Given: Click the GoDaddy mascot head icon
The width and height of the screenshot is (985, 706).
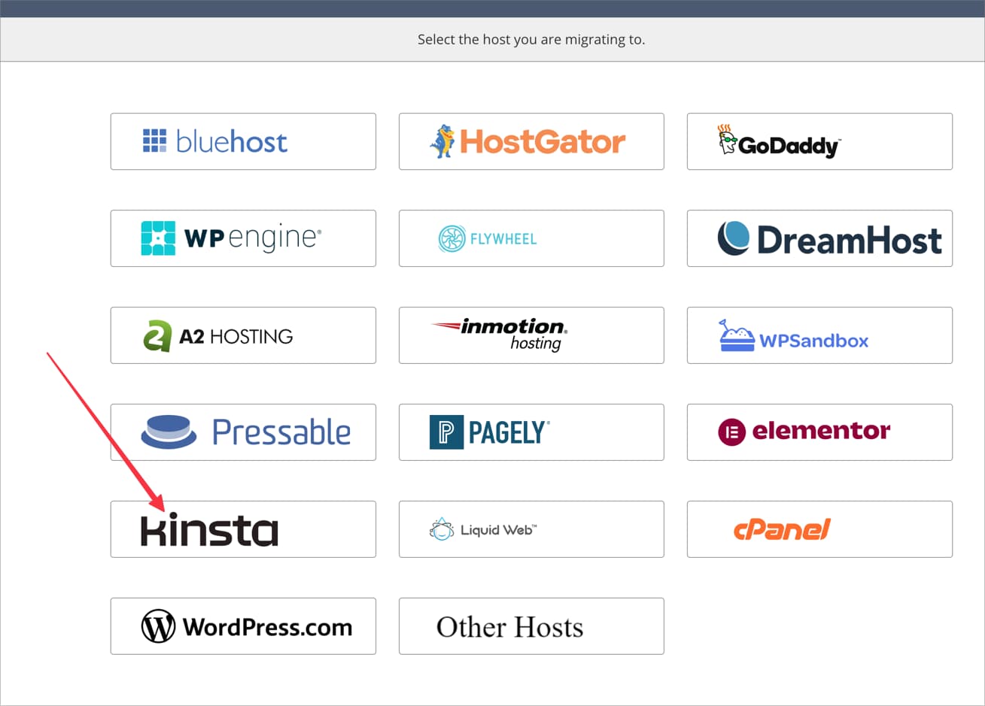Looking at the screenshot, I should 726,140.
